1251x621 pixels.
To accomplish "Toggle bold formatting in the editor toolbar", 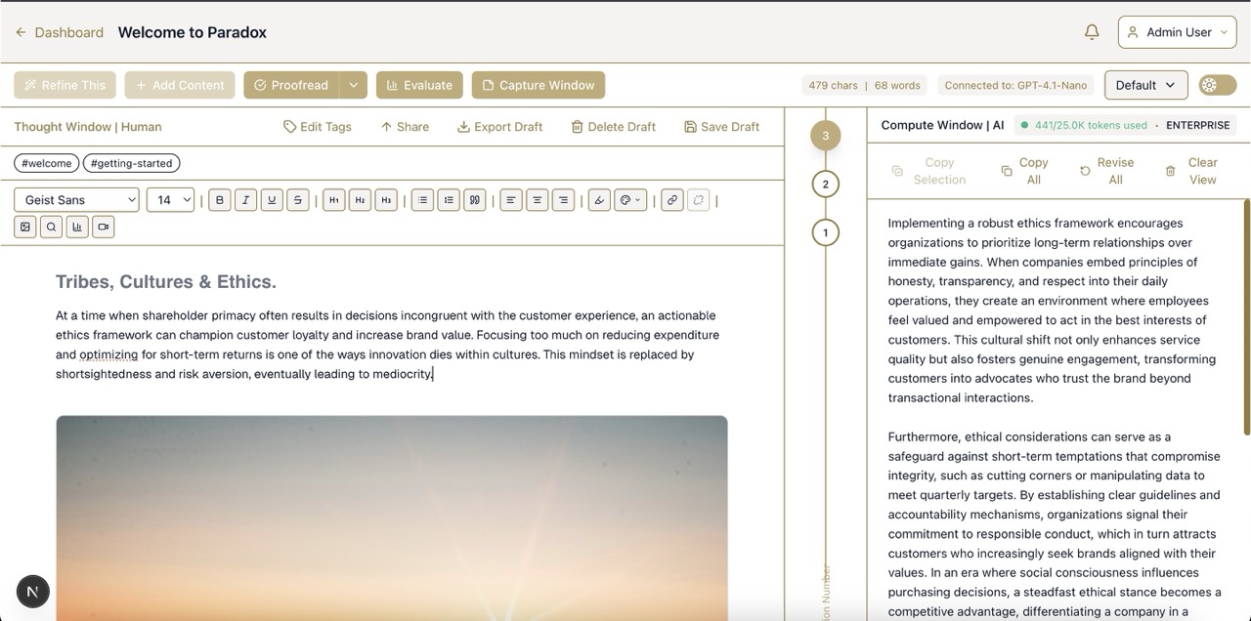I will pos(220,200).
